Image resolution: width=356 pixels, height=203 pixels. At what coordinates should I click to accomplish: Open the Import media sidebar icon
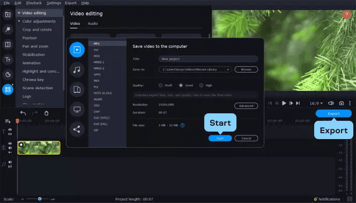8,15
